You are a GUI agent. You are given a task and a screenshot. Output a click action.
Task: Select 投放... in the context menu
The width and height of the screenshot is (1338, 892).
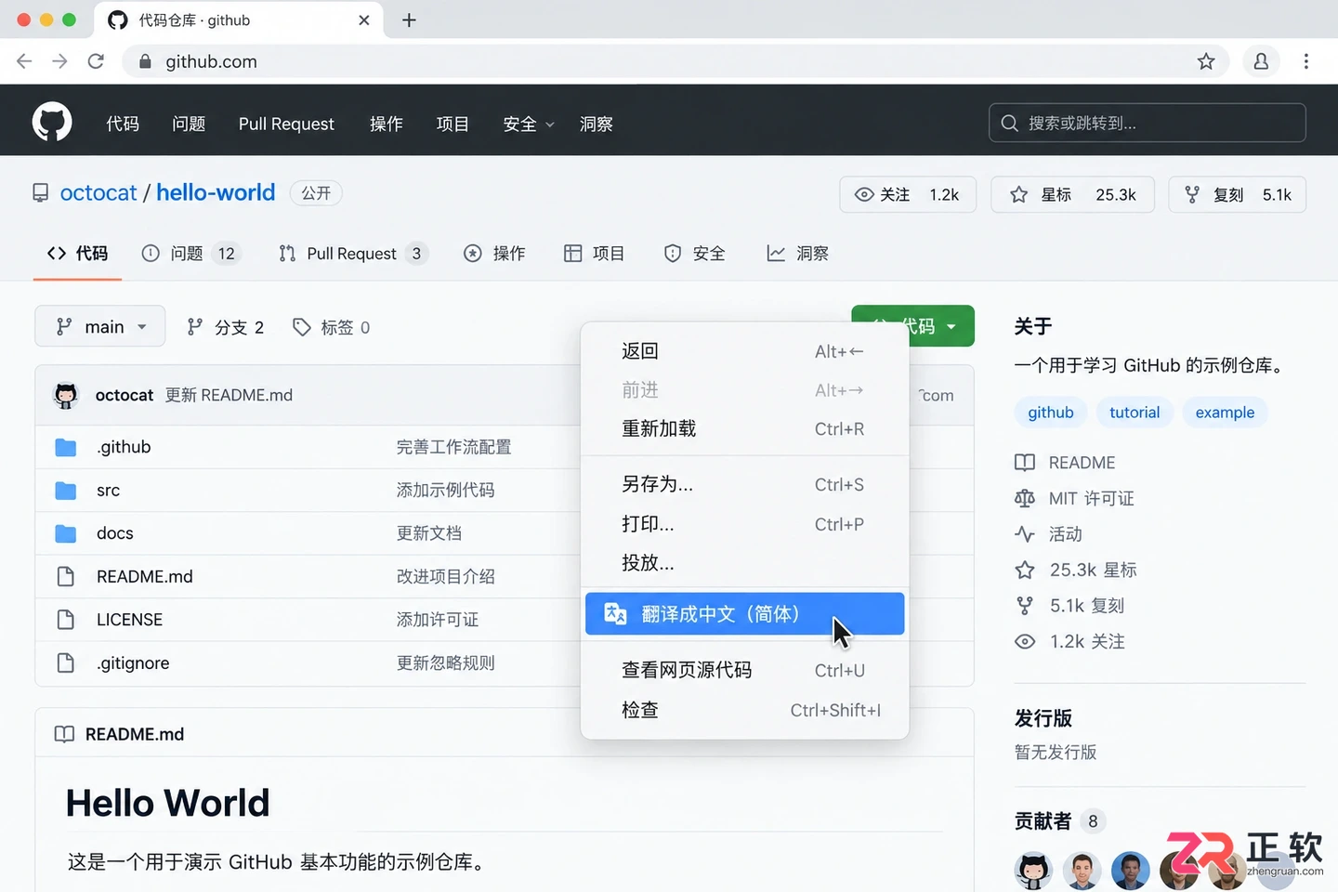pyautogui.click(x=744, y=563)
